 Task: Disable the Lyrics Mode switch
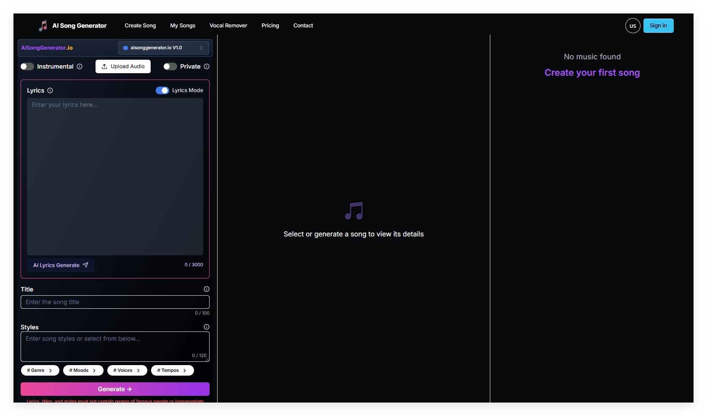[x=162, y=90]
